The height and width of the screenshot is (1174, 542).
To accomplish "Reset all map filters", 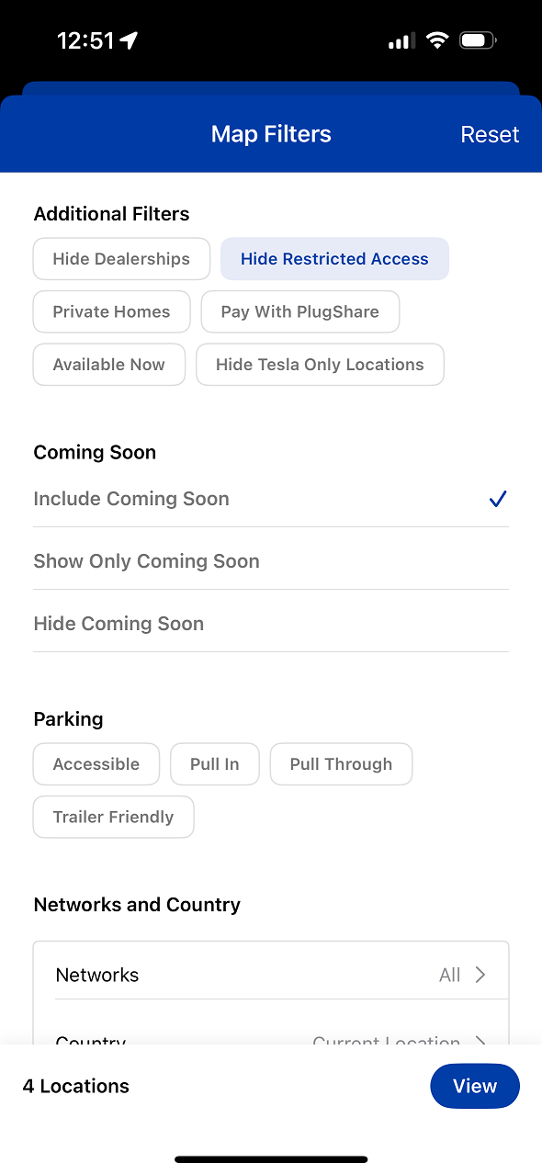I will [x=490, y=134].
